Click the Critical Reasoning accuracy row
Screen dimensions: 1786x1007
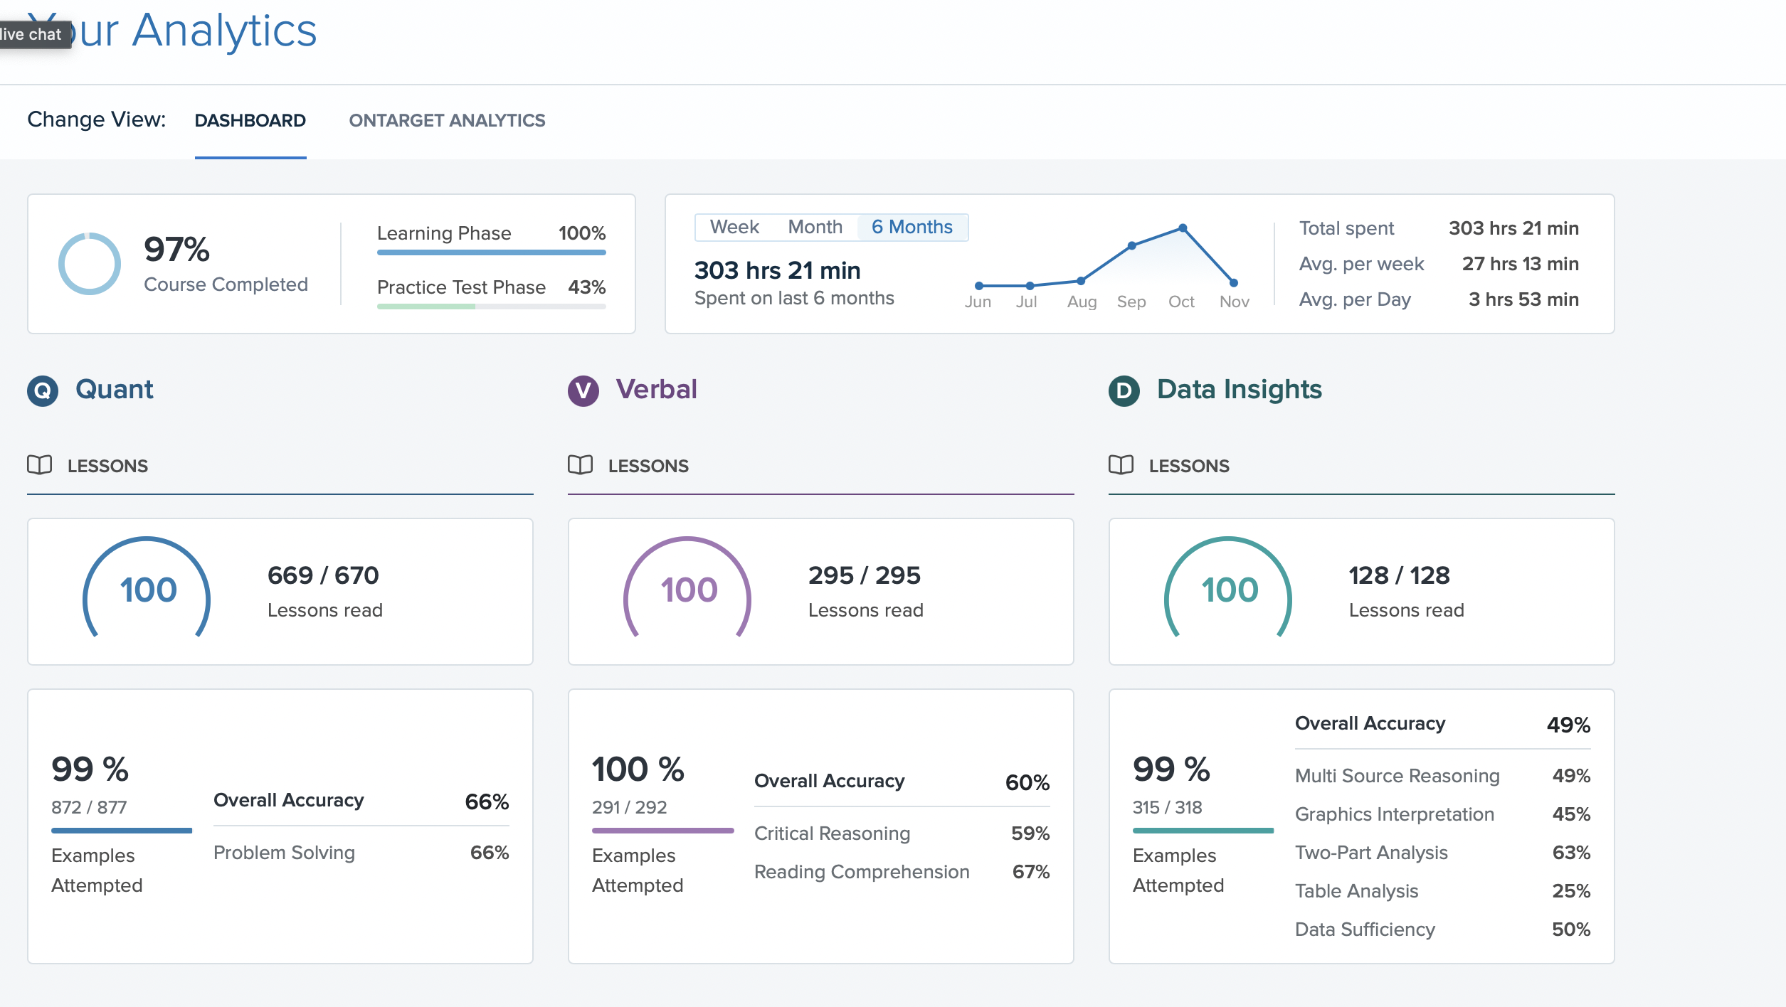click(x=832, y=833)
